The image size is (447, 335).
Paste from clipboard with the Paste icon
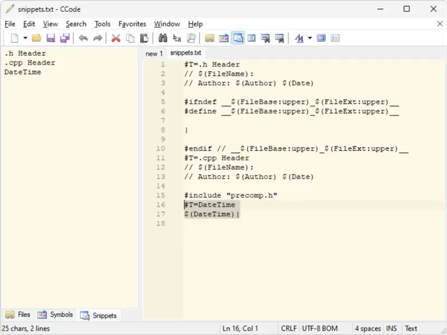pyautogui.click(x=144, y=38)
